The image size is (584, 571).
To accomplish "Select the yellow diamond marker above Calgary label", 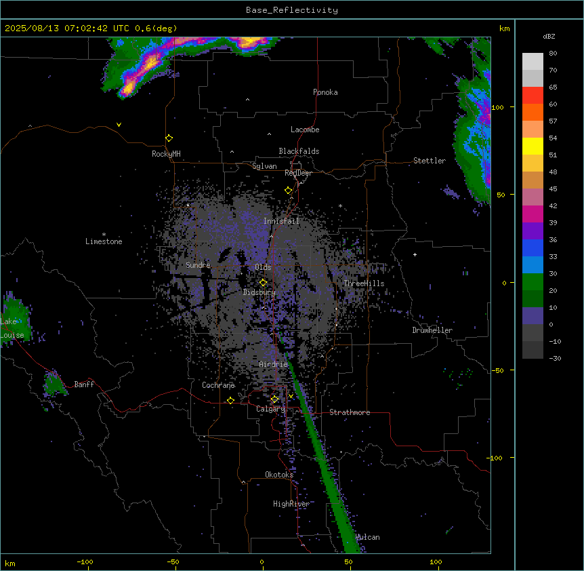I will point(274,399).
